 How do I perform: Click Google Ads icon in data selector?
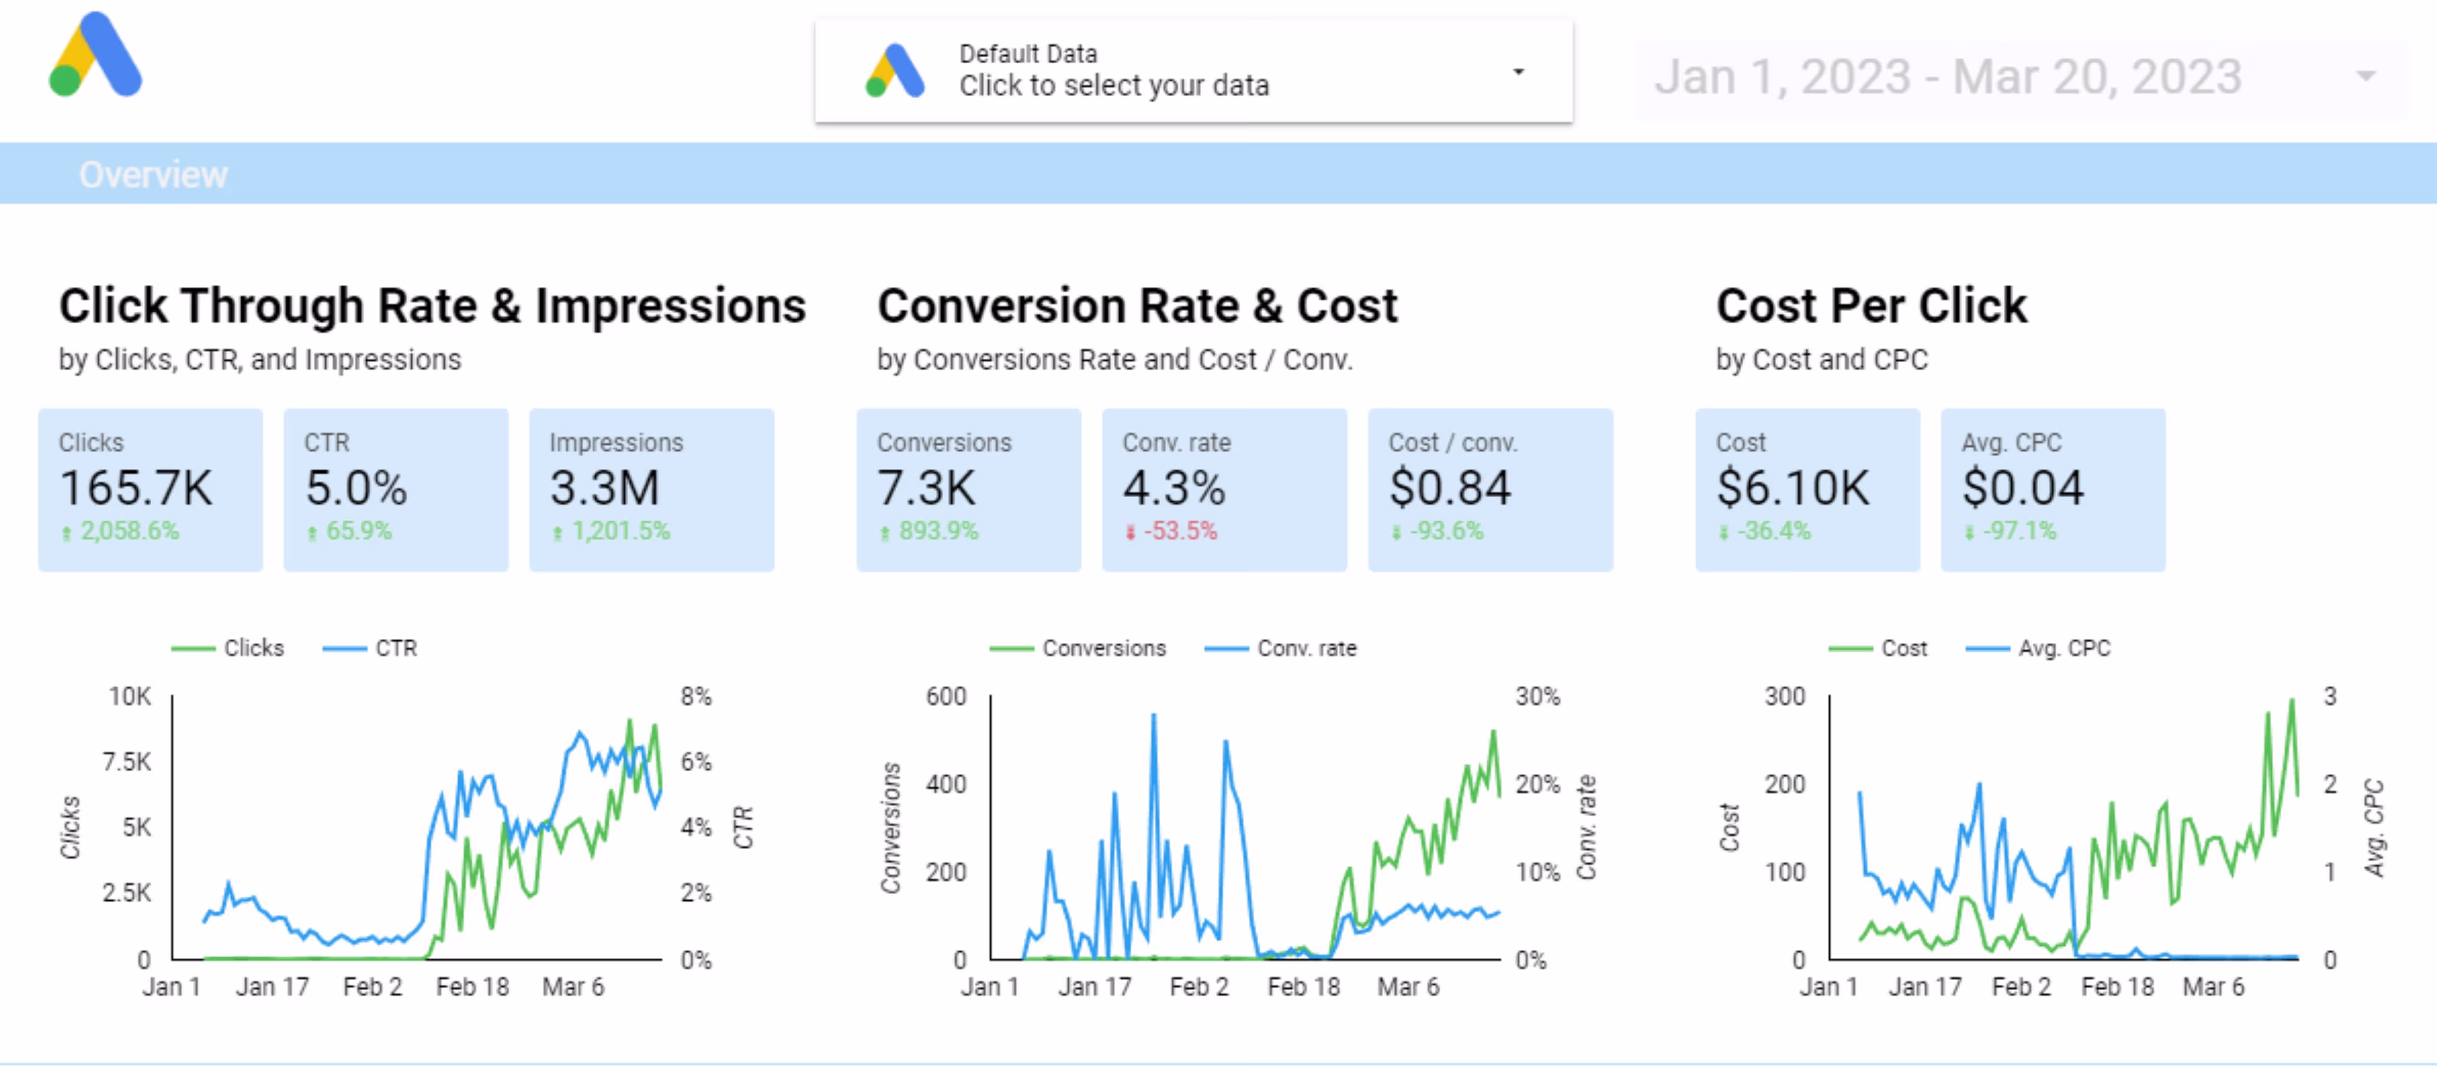point(894,72)
